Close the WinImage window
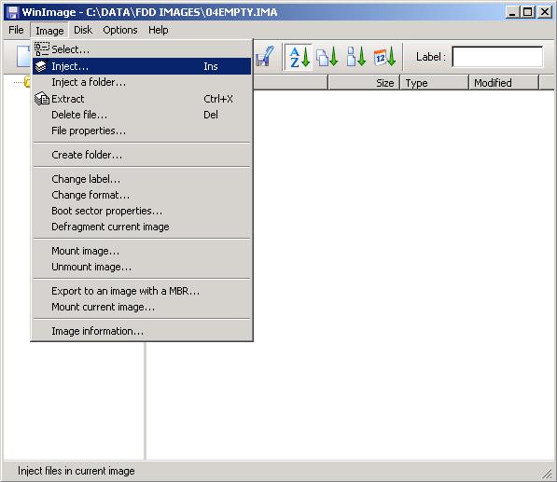Screen dimensions: 557x482 pyautogui.click(x=545, y=12)
